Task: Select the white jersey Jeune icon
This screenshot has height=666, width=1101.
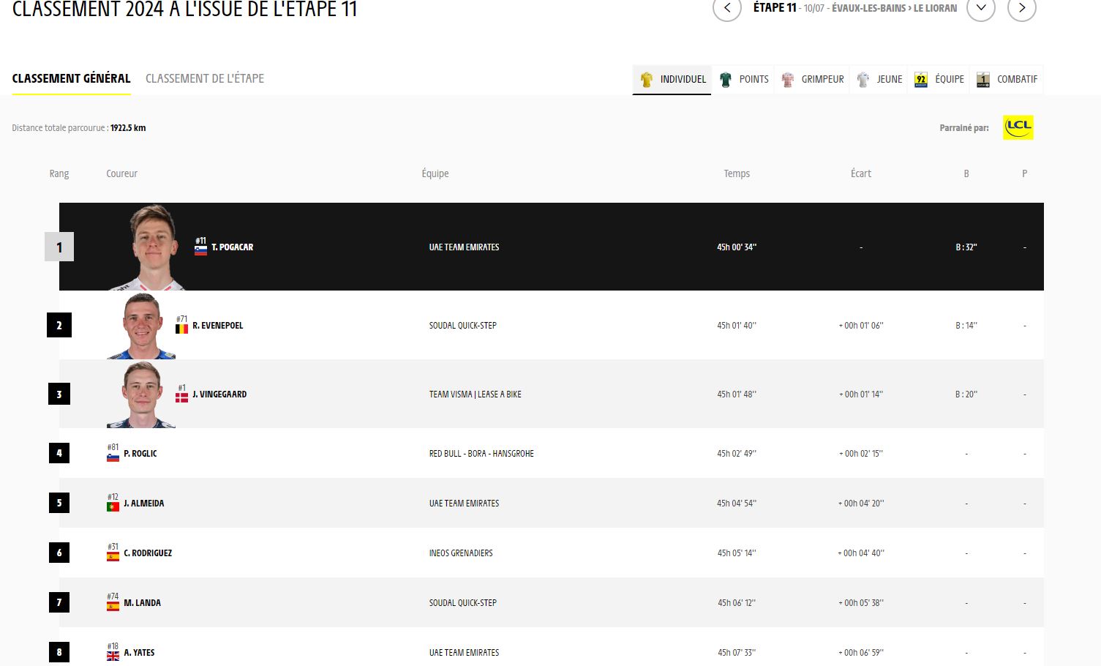Action: [x=863, y=80]
